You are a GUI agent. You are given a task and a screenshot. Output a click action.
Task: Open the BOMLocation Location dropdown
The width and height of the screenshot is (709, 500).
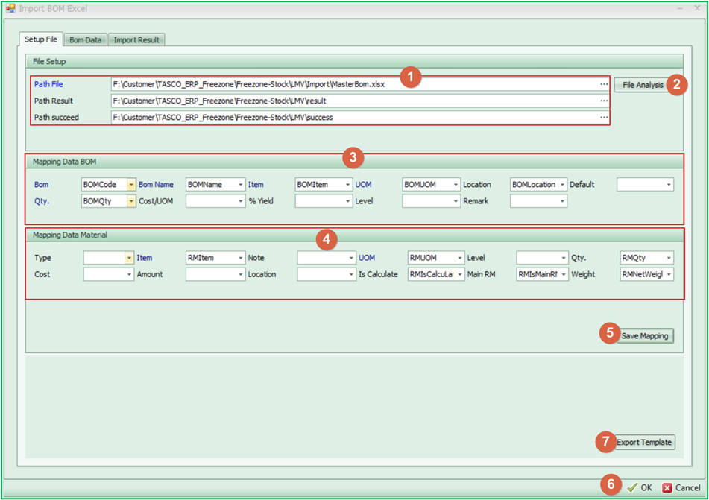(562, 184)
